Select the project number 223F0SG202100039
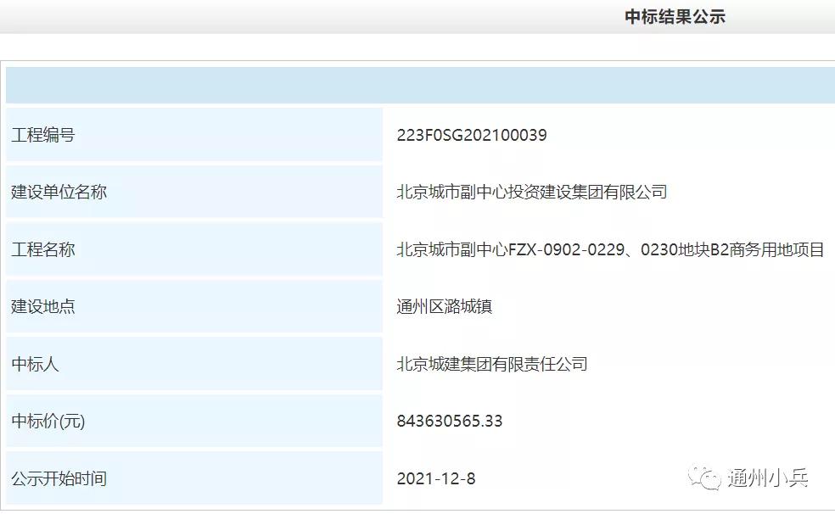The width and height of the screenshot is (835, 514). 473,134
